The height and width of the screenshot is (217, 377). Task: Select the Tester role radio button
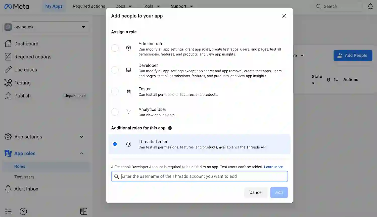[x=115, y=92]
